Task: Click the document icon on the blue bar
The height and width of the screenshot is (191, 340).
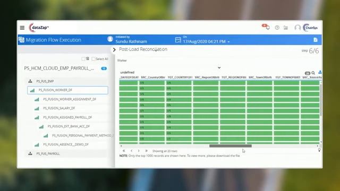Action: [x=315, y=40]
